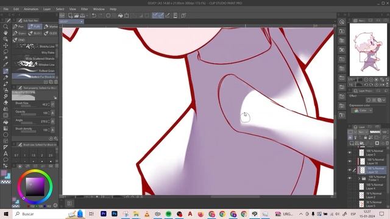Select the Move layer tool
This screenshot has height=219, width=390.
click(x=5, y=46)
